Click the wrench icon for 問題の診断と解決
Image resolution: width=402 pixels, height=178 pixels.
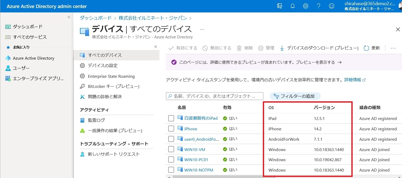(82, 97)
